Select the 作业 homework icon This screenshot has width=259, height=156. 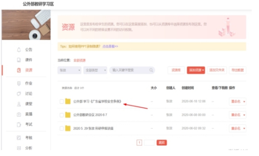point(19,83)
